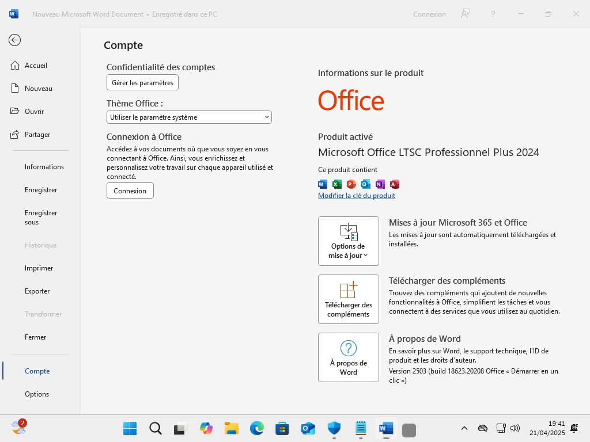Open Microsoft Edge from the taskbar

point(256,428)
